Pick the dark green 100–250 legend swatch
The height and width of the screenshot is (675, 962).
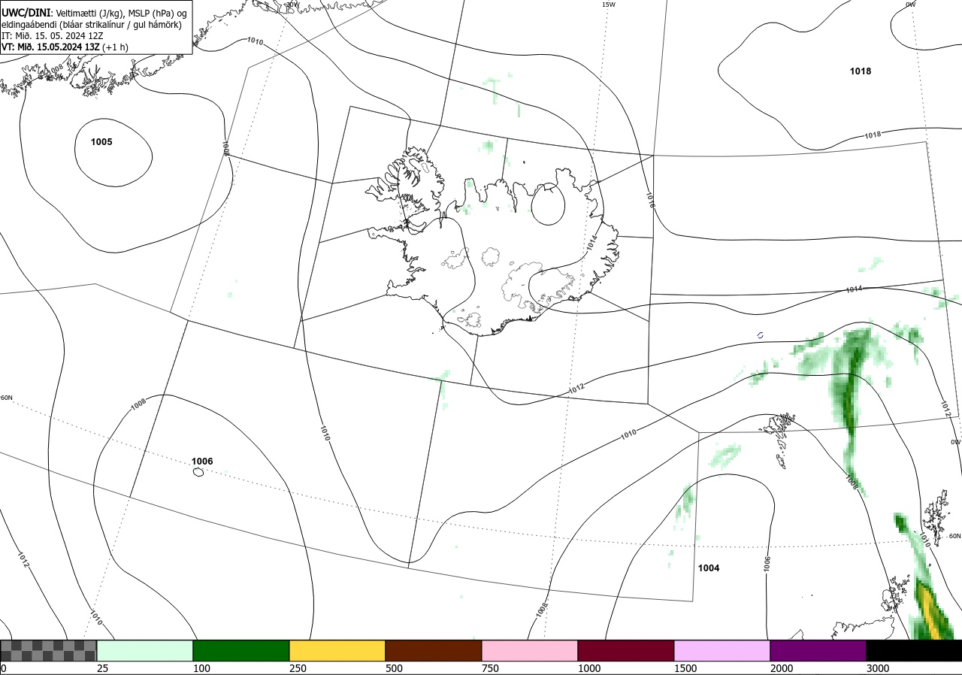click(x=241, y=650)
